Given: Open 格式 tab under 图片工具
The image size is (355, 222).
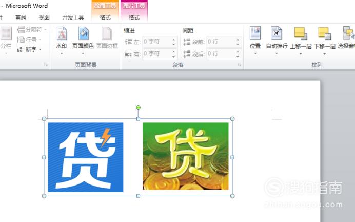Looking at the screenshot, I should click(x=134, y=17).
